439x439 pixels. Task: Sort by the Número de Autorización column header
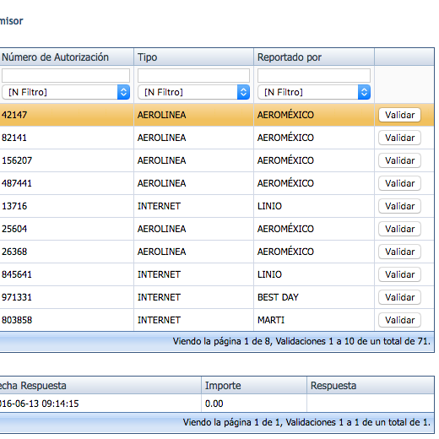tap(67, 57)
